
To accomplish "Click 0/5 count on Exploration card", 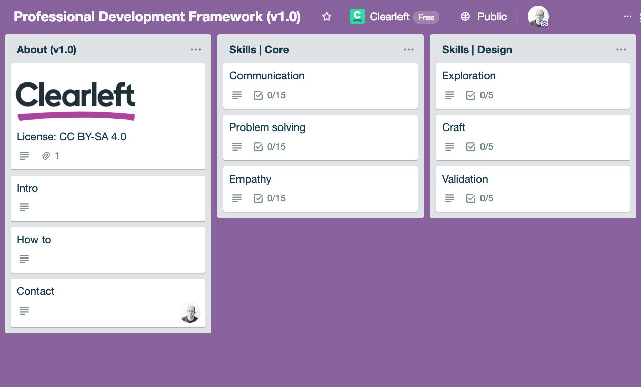I will [487, 95].
